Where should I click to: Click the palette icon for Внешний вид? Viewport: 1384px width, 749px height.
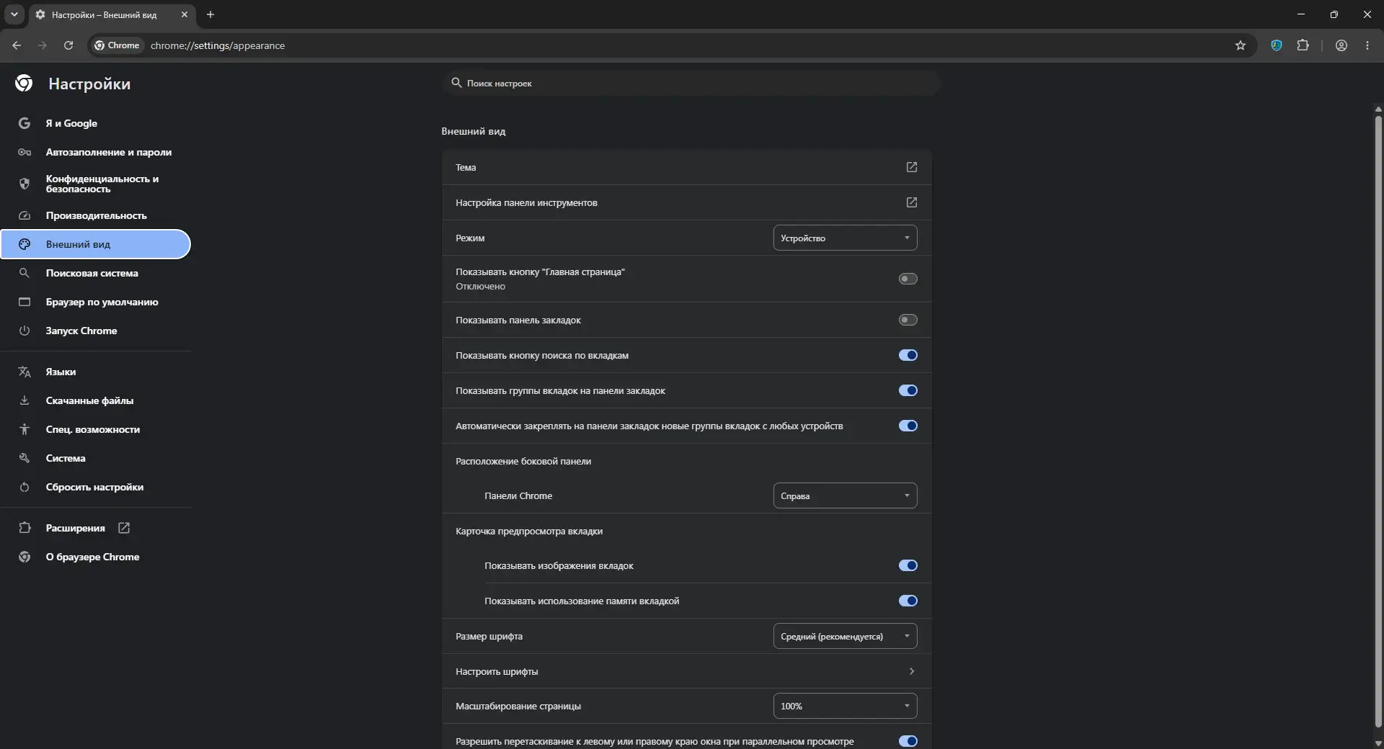25,244
